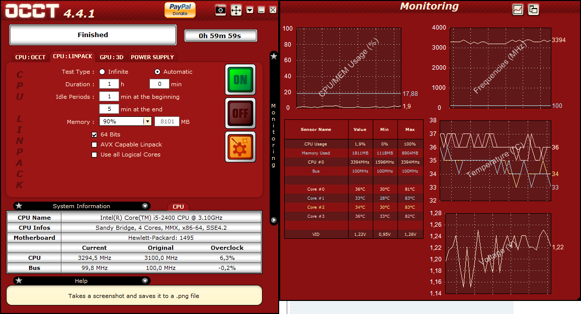581x314 pixels.
Task: Click the Overclock column header
Action: 227,248
